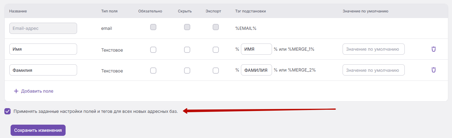This screenshot has height=138, width=452.
Task: Toggle Обязательно checkbox for Фамилия
Action: [x=153, y=71]
